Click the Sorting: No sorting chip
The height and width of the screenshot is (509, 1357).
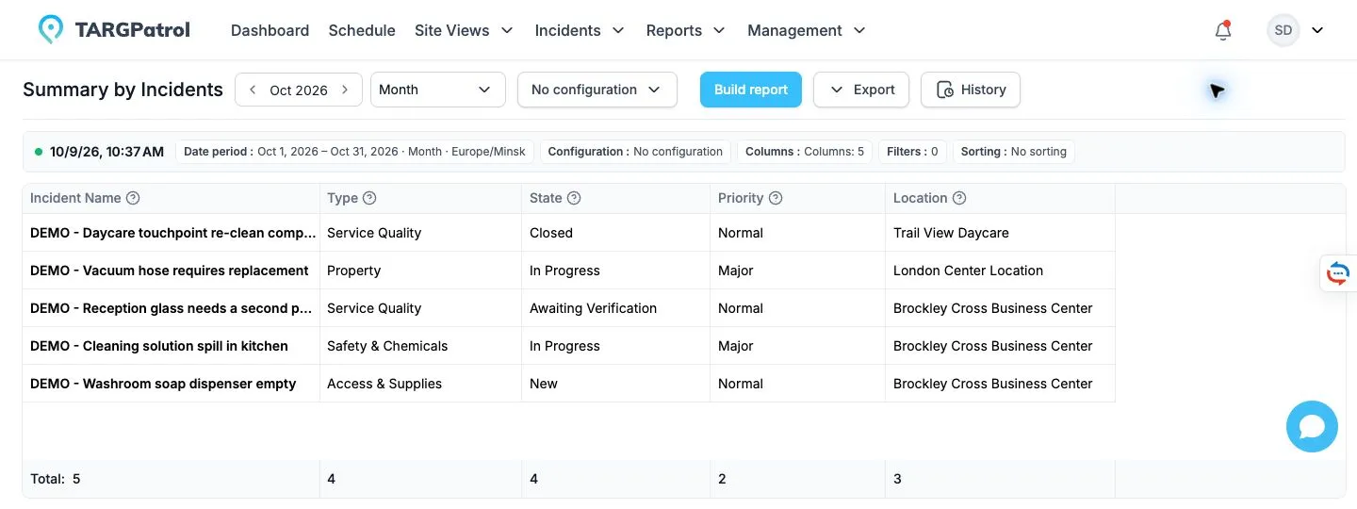tap(1014, 152)
